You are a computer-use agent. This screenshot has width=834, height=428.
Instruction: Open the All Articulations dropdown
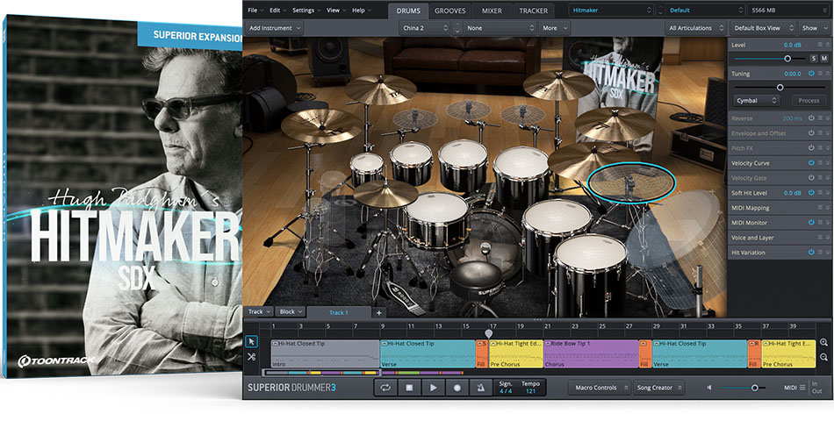[695, 28]
